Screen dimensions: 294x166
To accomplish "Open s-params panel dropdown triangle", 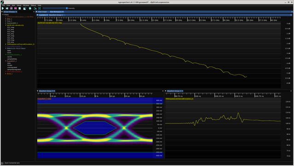I will (x=38, y=15).
